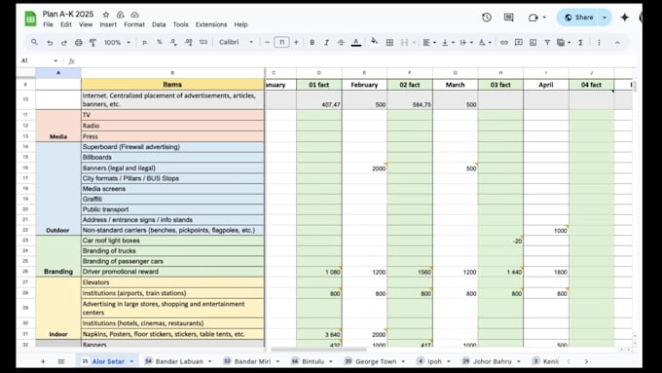
Task: Open the zoom level dropdown
Action: 117,42
